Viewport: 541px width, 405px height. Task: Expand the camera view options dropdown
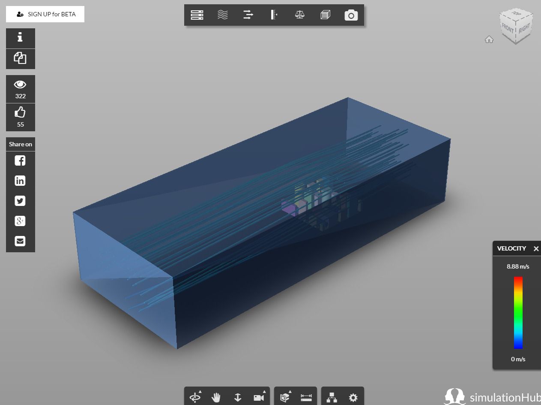point(264,391)
